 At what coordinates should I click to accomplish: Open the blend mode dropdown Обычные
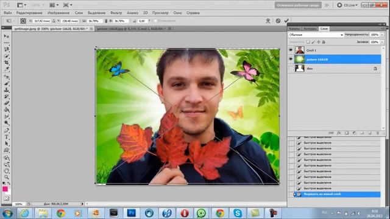316,35
